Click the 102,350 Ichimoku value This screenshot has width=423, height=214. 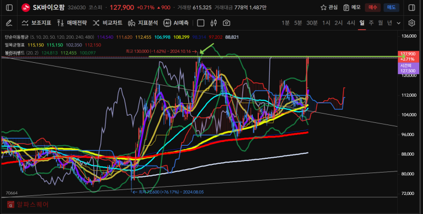[74, 45]
